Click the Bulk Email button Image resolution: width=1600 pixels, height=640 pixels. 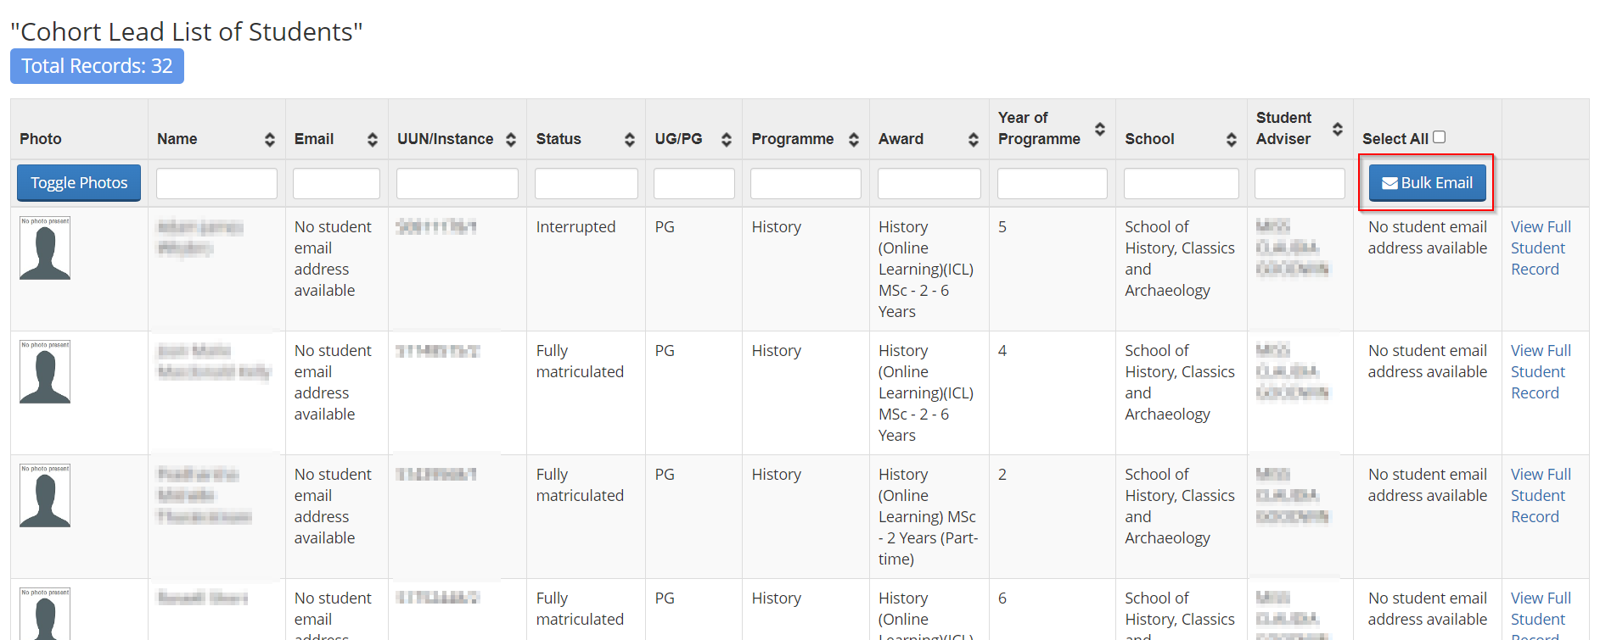(x=1427, y=183)
